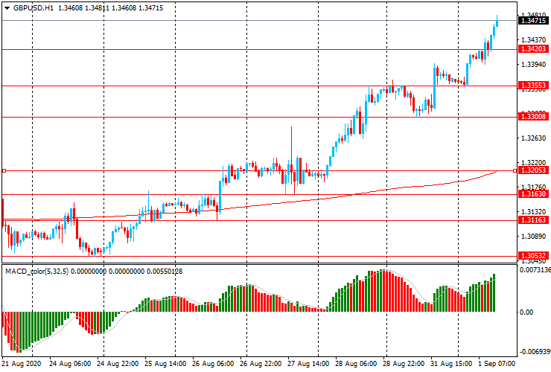
Task: Select the 1.31630 red price level label
Action: [533, 194]
